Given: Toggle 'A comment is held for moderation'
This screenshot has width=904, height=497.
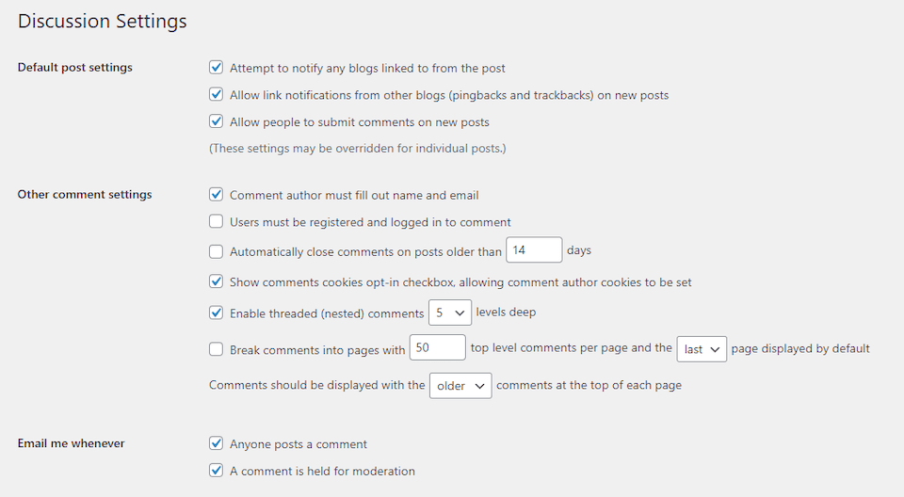Looking at the screenshot, I should coord(216,471).
